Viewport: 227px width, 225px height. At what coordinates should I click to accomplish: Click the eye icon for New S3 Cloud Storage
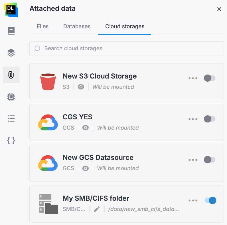click(x=81, y=87)
